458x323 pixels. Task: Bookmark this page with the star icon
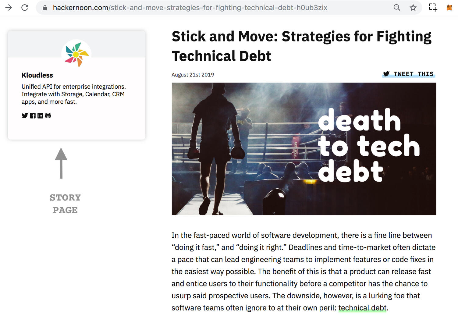(x=413, y=7)
